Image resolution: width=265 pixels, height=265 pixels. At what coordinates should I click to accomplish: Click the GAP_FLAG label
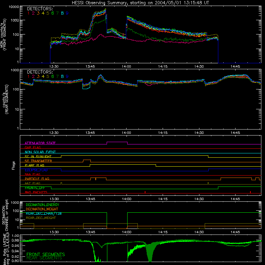pos(32,147)
